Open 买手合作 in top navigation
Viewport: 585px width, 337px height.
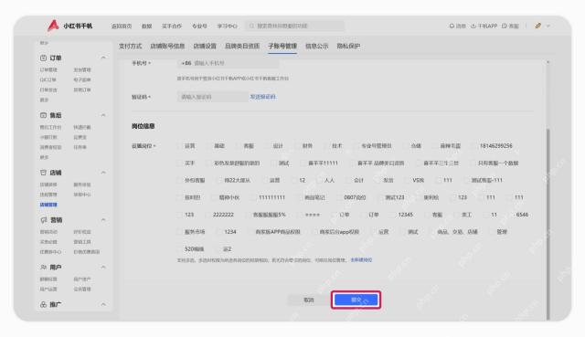tap(172, 26)
